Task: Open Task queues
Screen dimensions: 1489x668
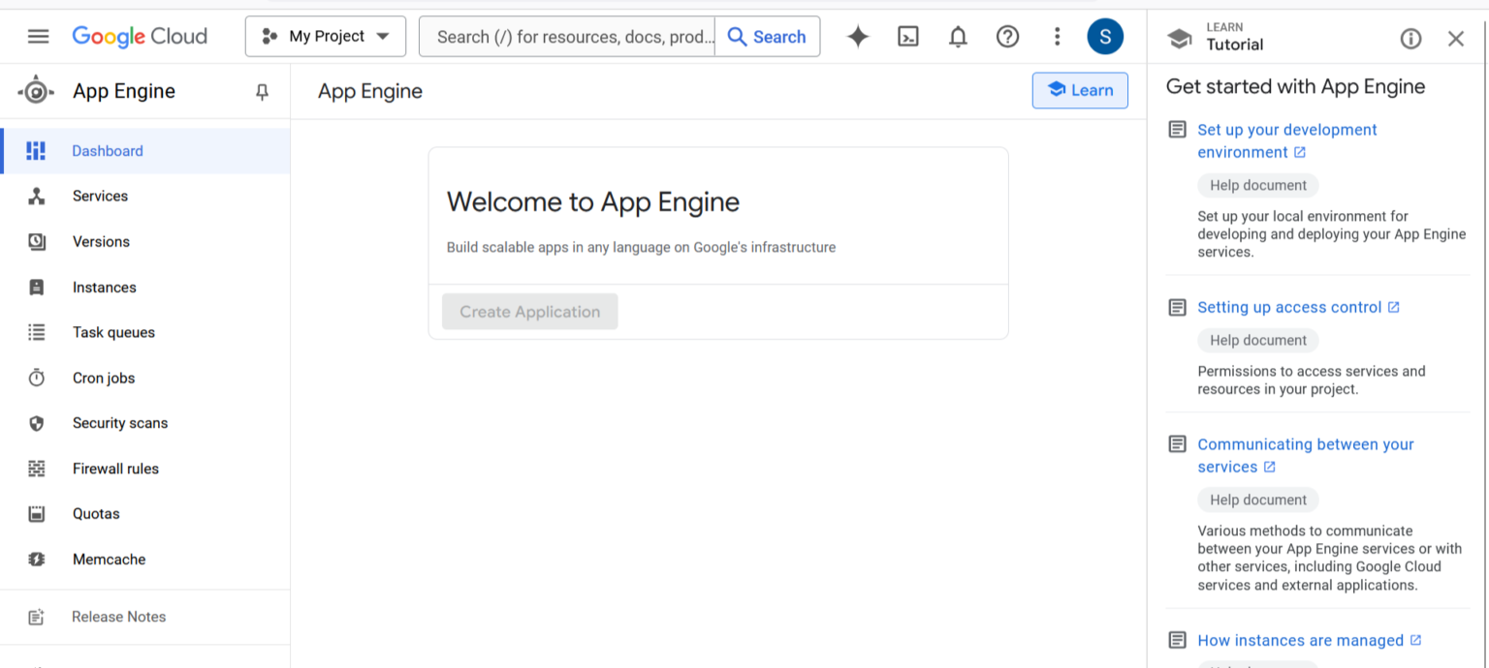Action: point(113,332)
